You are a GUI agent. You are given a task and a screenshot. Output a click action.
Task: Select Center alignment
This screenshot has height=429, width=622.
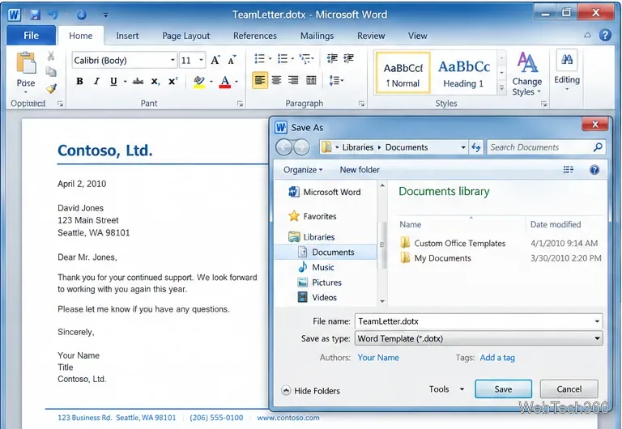(x=276, y=80)
